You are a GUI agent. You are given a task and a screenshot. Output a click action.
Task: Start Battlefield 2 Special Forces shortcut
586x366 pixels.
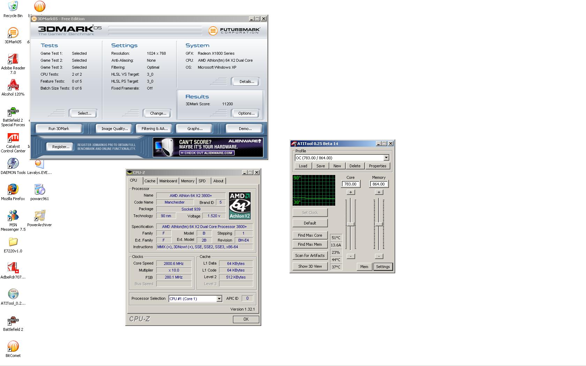[13, 117]
